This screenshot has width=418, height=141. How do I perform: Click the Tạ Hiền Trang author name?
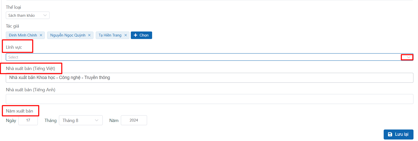[110, 35]
